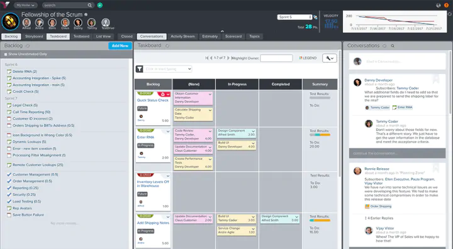Viewport: 453px width, 249px height.
Task: Open Delete RMA backlog item
Action: [25, 72]
